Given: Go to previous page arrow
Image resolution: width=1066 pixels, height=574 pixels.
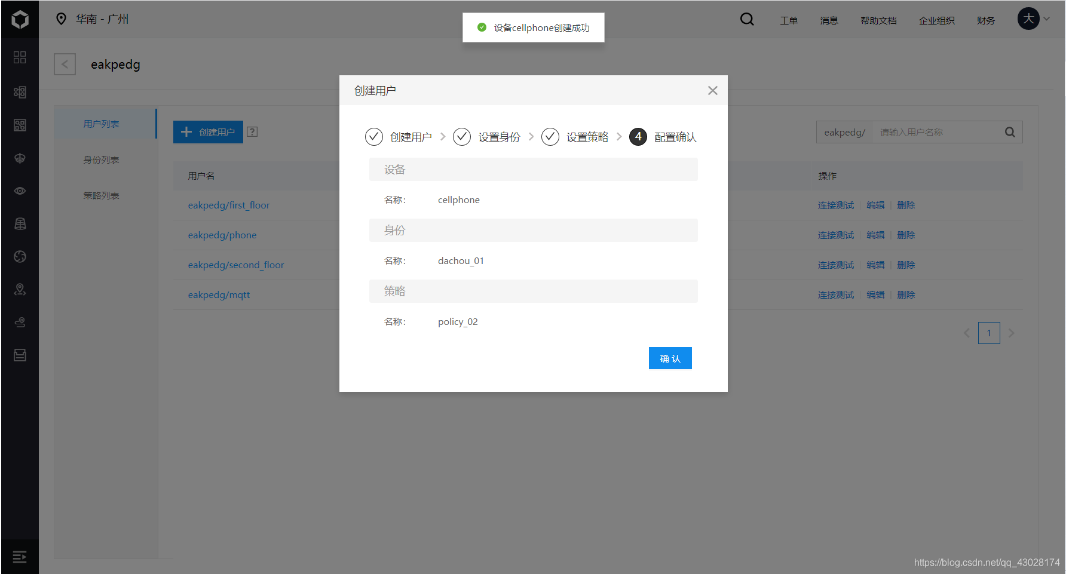Looking at the screenshot, I should (x=966, y=333).
